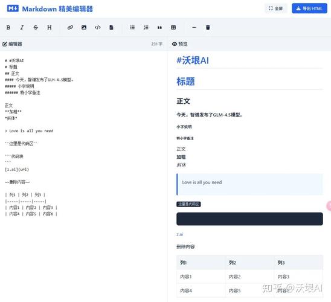Insert a code block with file icon
This screenshot has height=302, width=331.
pyautogui.click(x=111, y=27)
